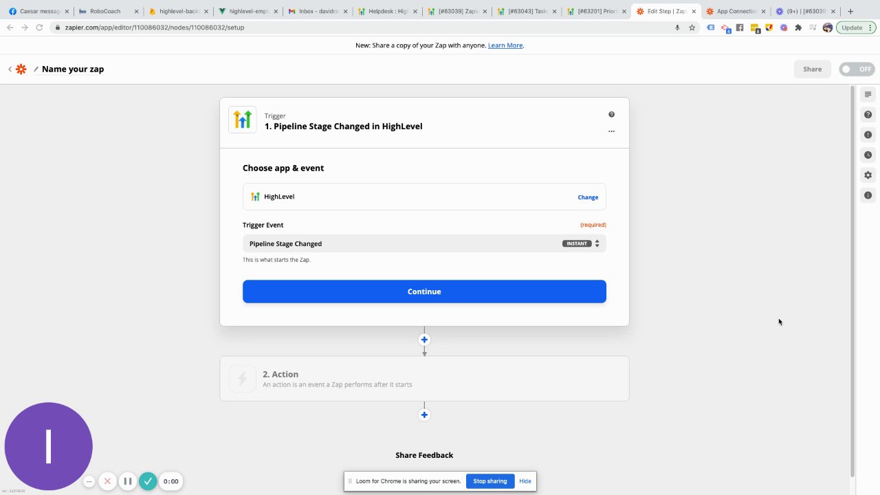Pause the Loom recording
This screenshot has height=495, width=880.
127,481
